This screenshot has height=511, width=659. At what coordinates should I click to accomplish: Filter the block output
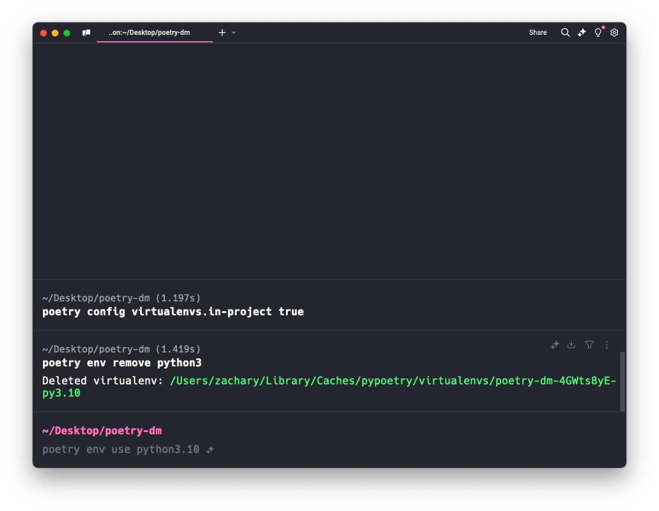pyautogui.click(x=589, y=345)
